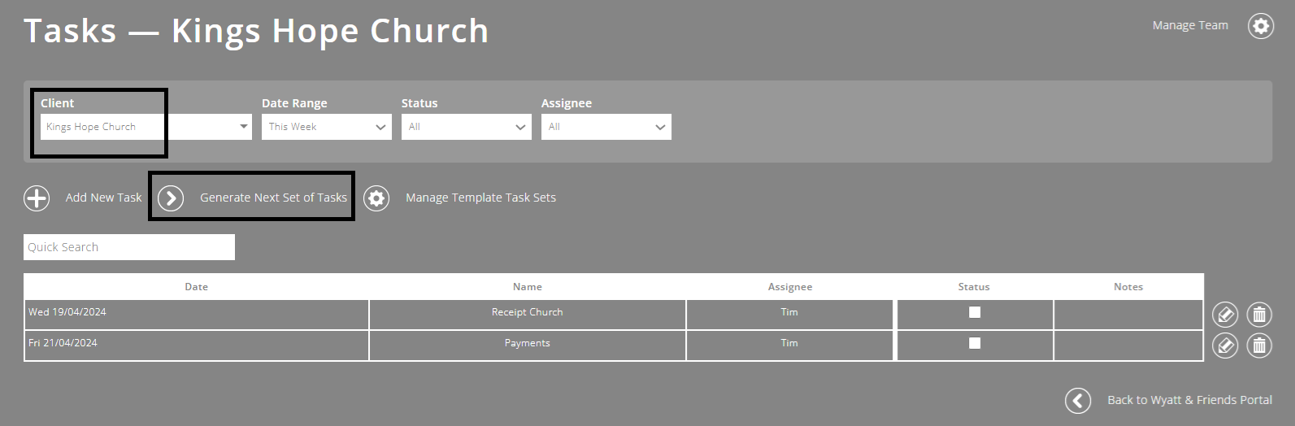Focus the Quick Search field
This screenshot has height=426, width=1295.
(129, 247)
